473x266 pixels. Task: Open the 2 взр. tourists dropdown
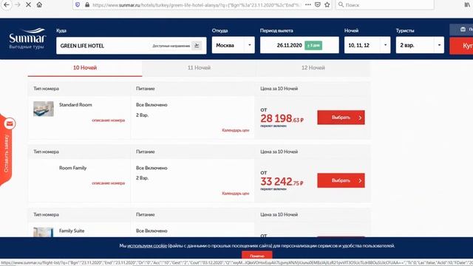point(420,45)
